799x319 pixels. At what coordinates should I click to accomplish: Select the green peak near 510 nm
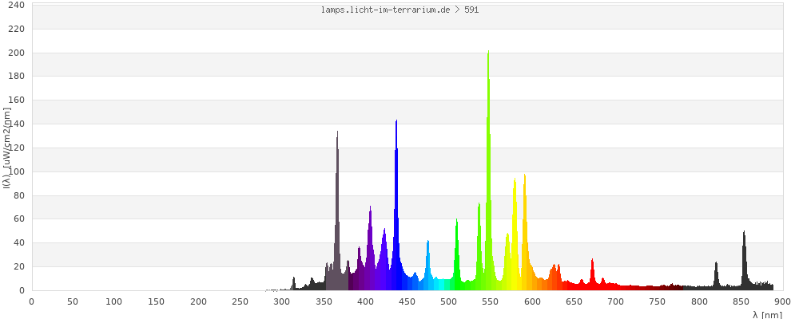(457, 255)
